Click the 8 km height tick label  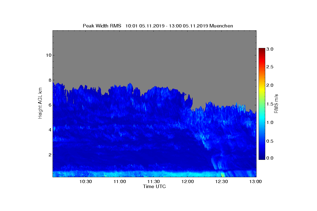coord(49,80)
